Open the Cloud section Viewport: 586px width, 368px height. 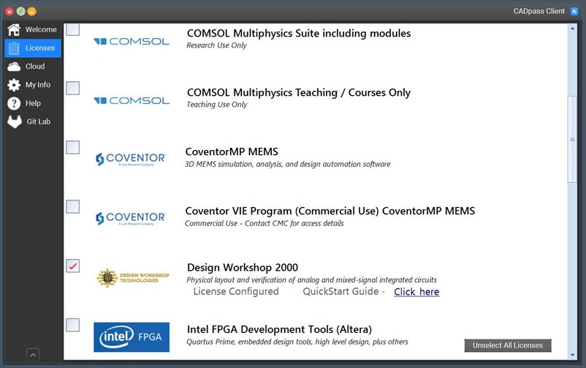click(x=33, y=67)
